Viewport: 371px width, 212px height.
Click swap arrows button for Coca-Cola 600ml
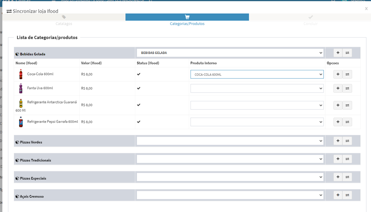point(347,74)
